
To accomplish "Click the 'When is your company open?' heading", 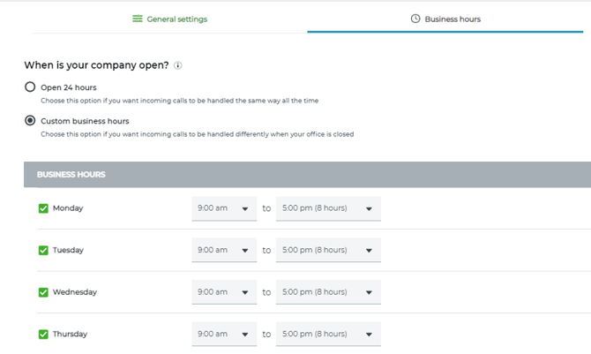I will point(96,65).
